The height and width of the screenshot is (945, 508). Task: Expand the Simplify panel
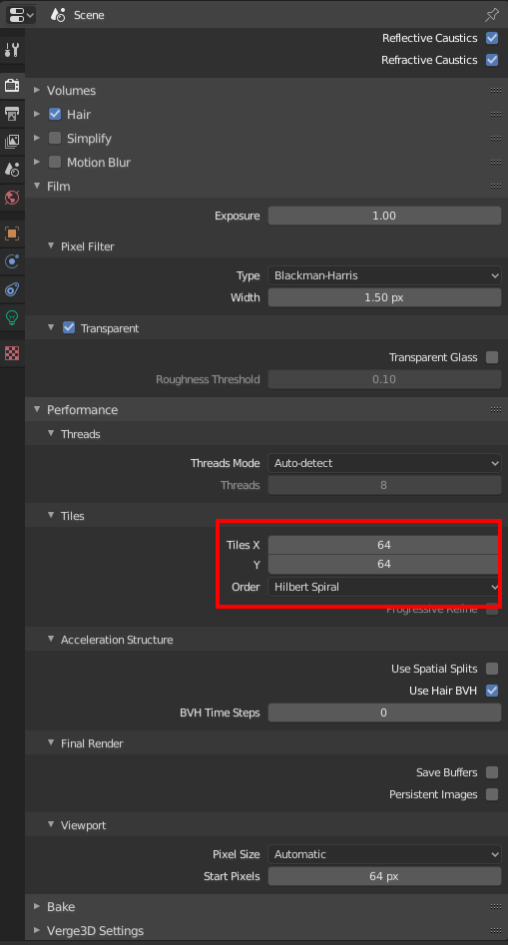click(x=37, y=138)
